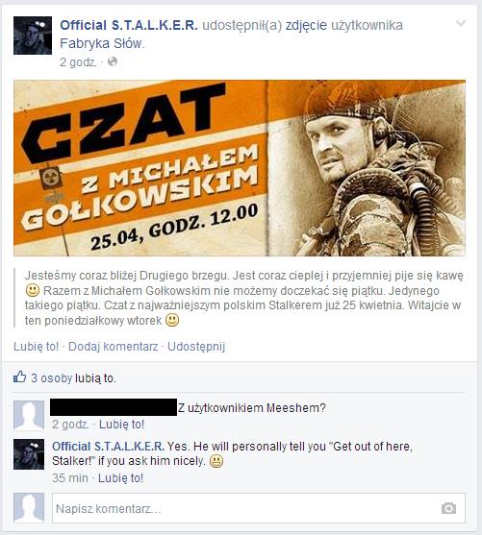482x535 pixels.
Task: Click the first commenter's blank avatar
Action: click(29, 416)
